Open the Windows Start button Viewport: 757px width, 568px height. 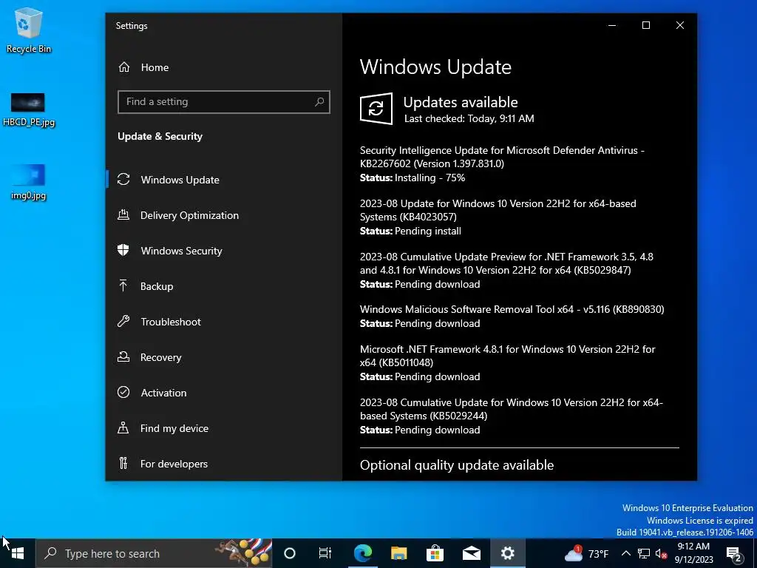tap(18, 553)
